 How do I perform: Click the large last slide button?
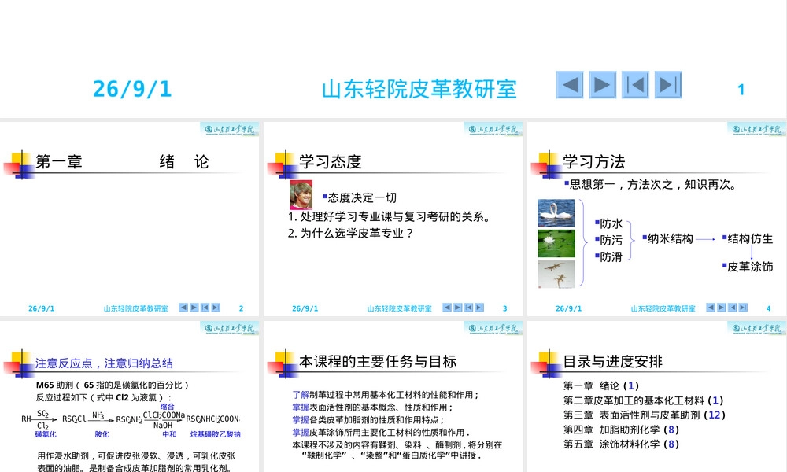[668, 85]
